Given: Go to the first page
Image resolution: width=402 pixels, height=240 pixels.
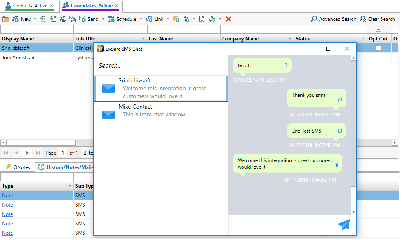Looking at the screenshot, I should pos(6,153).
